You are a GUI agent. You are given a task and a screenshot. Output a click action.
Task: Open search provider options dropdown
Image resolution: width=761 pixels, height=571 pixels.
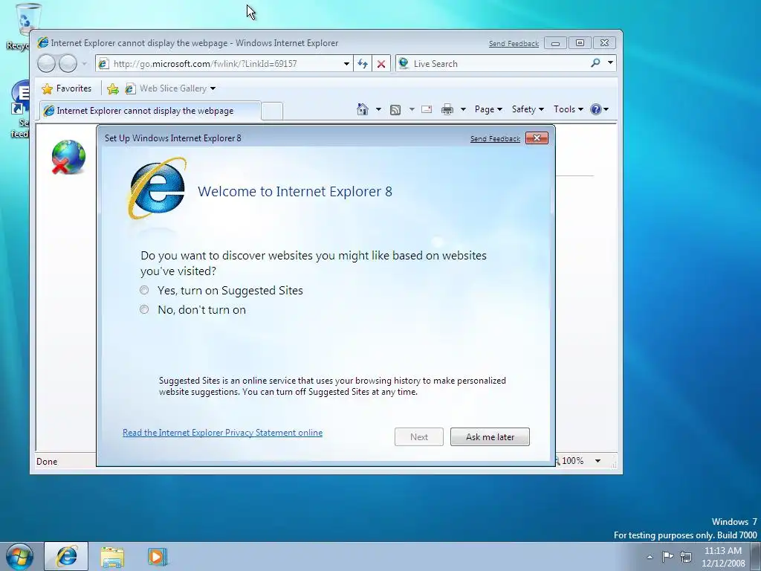(x=610, y=63)
